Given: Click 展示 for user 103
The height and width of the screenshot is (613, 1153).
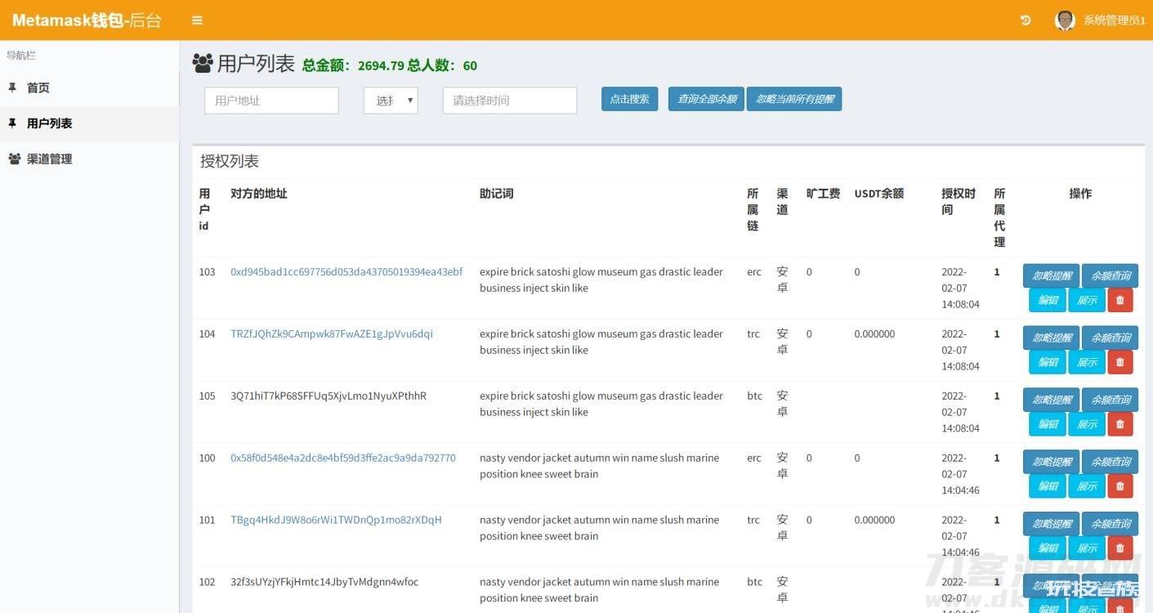Looking at the screenshot, I should click(x=1087, y=300).
